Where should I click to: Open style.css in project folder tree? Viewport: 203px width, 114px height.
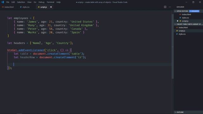pos(182,34)
